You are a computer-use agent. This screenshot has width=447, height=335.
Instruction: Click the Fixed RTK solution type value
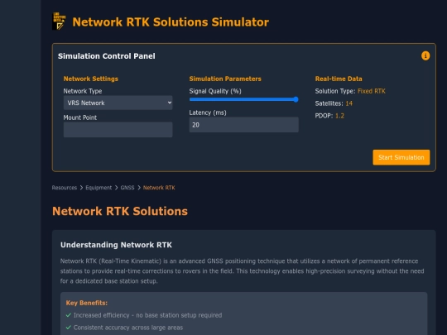coord(372,91)
